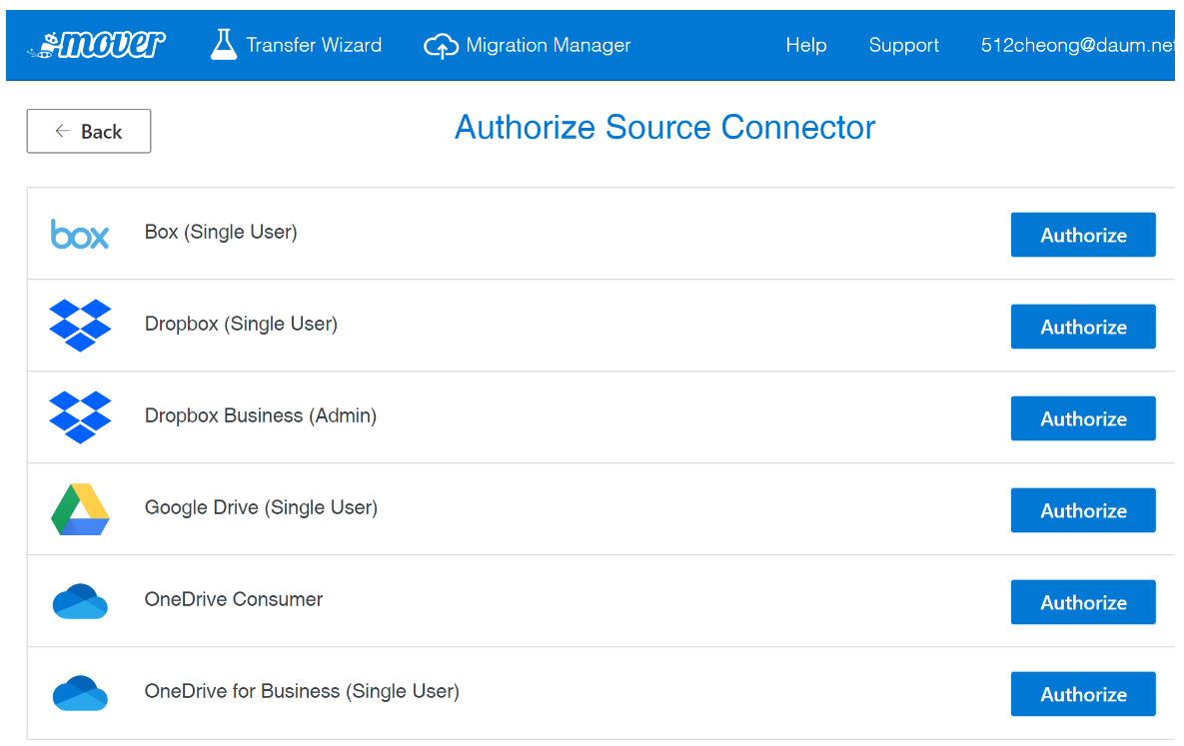The image size is (1184, 746).
Task: Authorize the Box (Single User) connector
Action: 1083,235
